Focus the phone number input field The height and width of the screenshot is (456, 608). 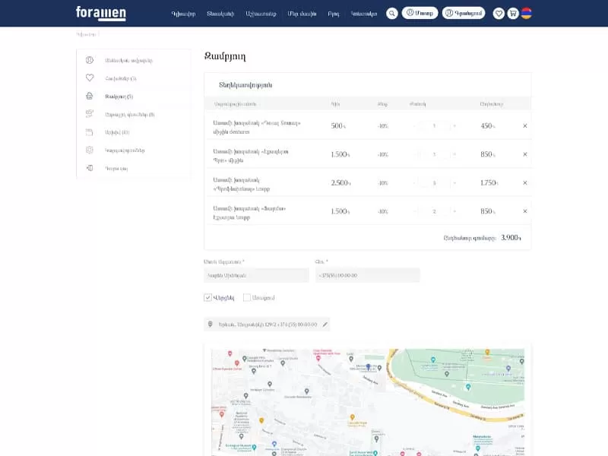(x=368, y=275)
